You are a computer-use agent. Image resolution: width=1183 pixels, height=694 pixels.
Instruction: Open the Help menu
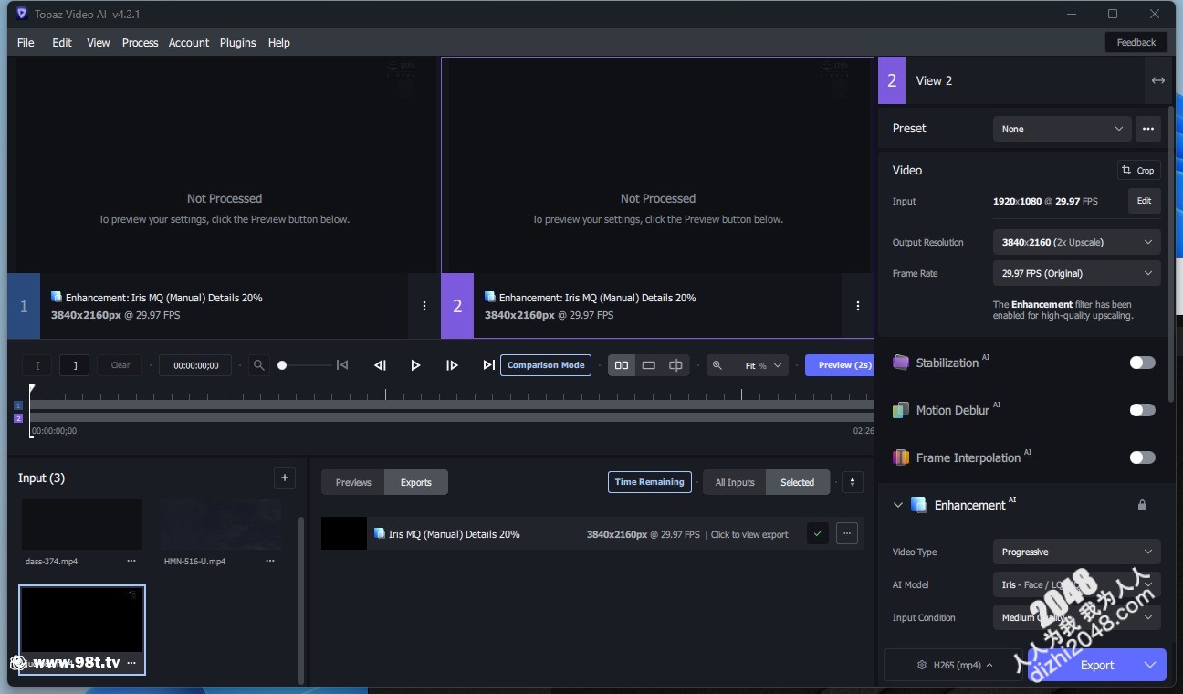(279, 43)
